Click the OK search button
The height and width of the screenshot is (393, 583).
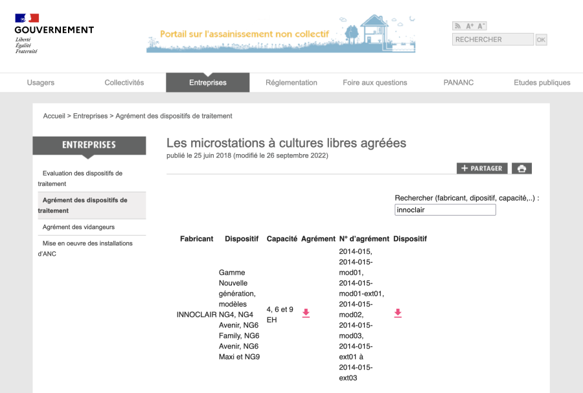pos(541,39)
